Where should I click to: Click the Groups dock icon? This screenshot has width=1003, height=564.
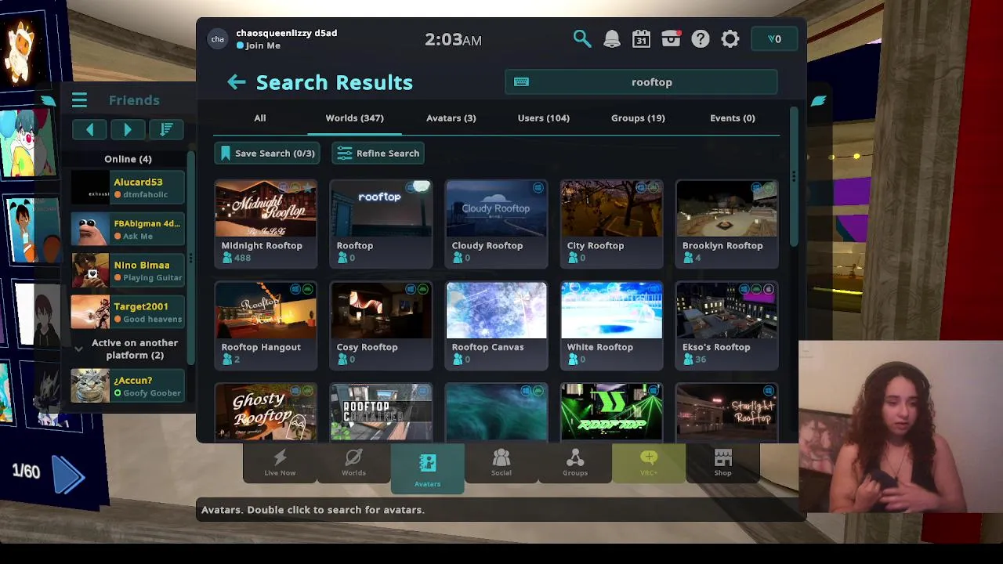point(574,463)
